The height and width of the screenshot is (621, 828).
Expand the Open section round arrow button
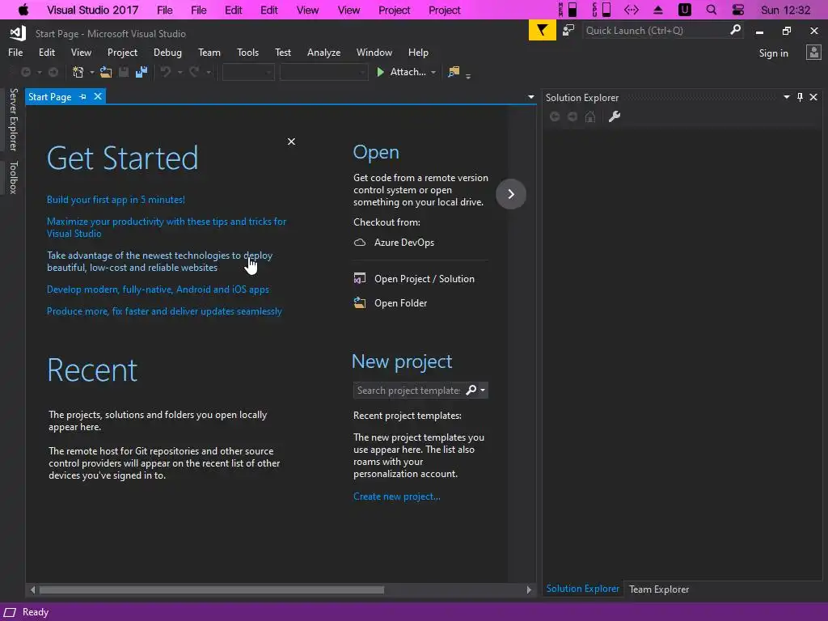(511, 194)
